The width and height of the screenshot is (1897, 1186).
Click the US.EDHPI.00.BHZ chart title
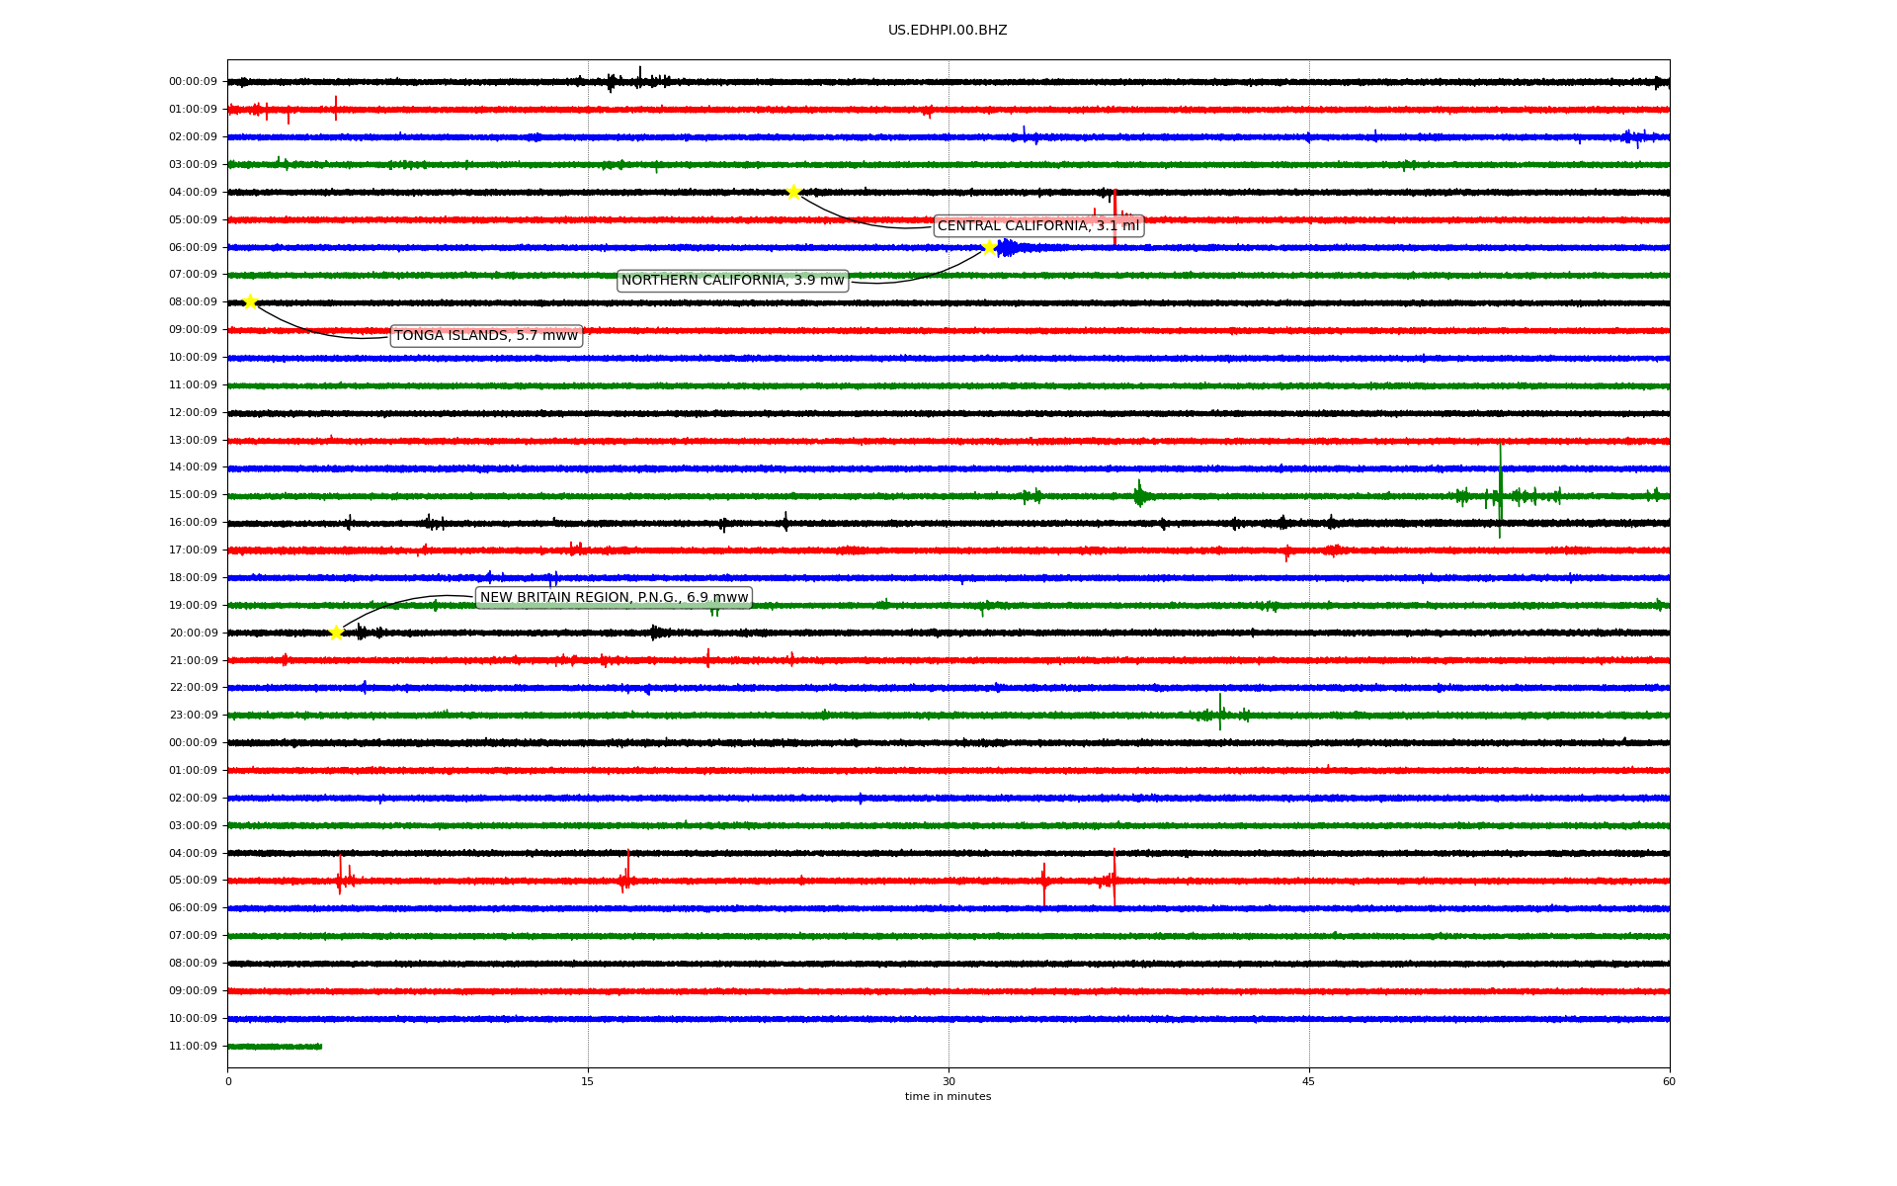[x=948, y=31]
